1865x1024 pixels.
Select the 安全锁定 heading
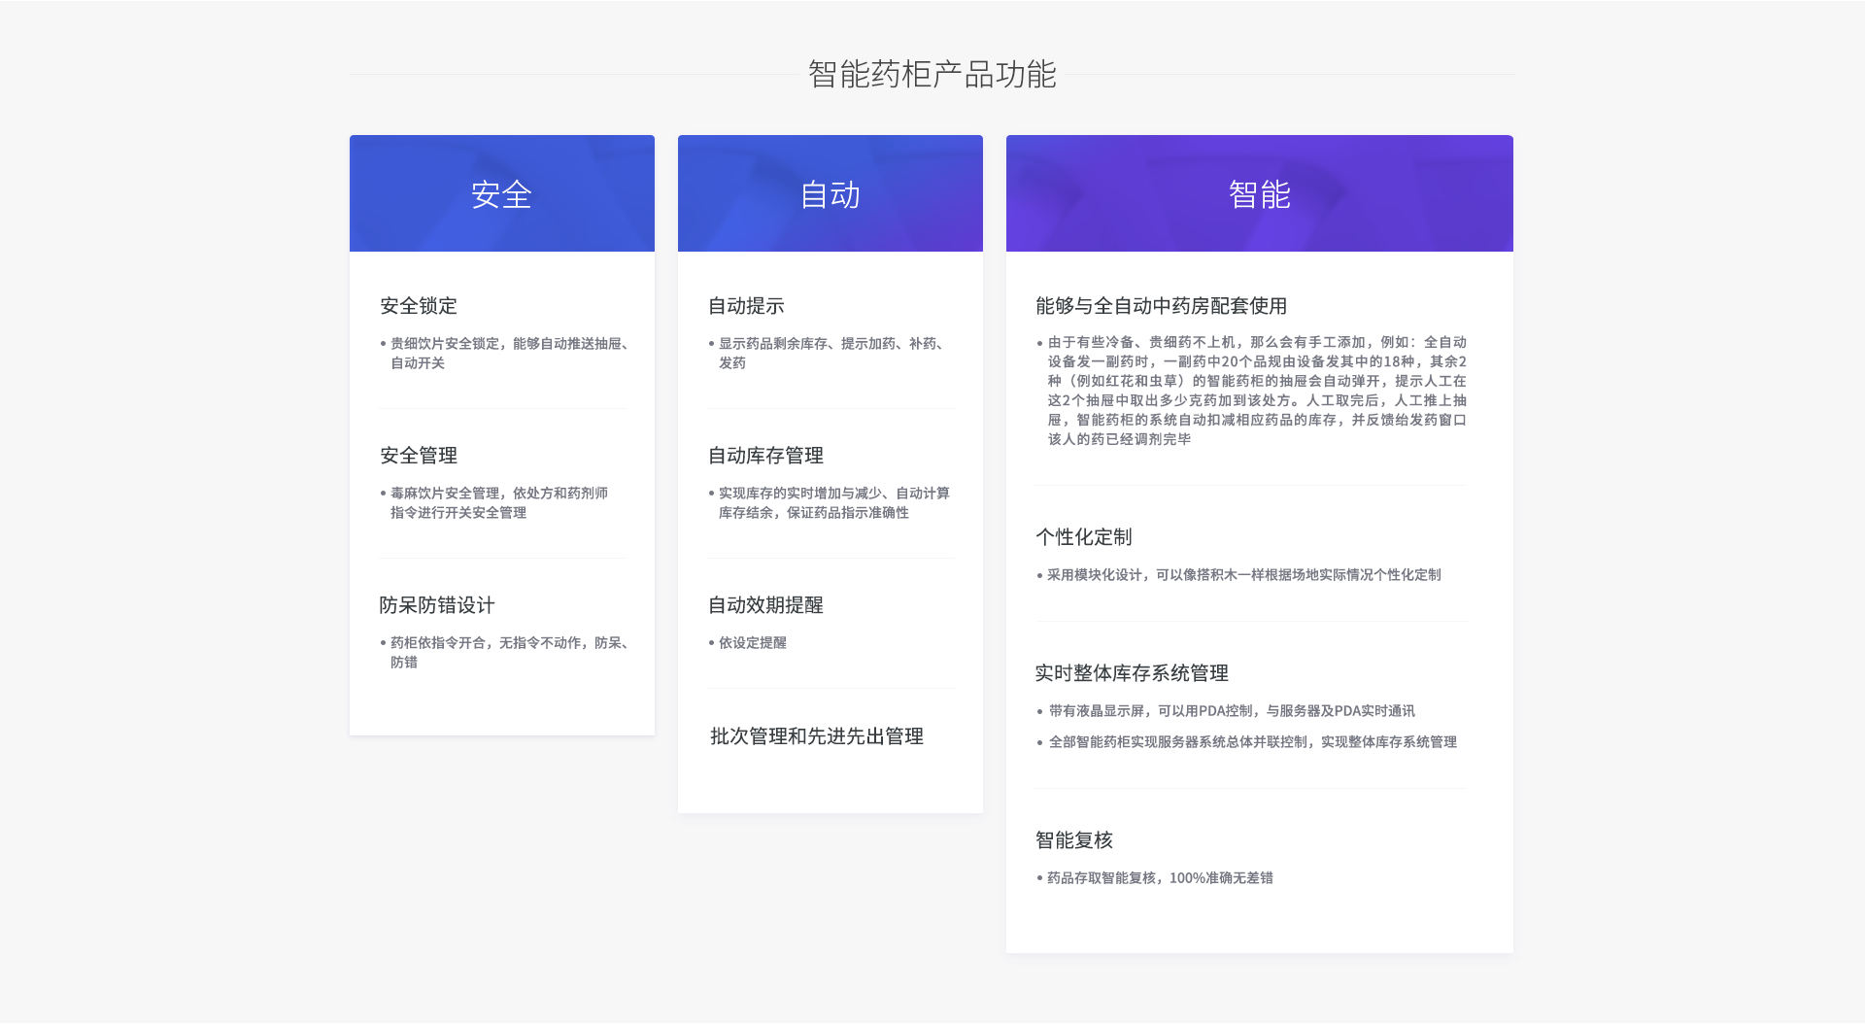[419, 306]
